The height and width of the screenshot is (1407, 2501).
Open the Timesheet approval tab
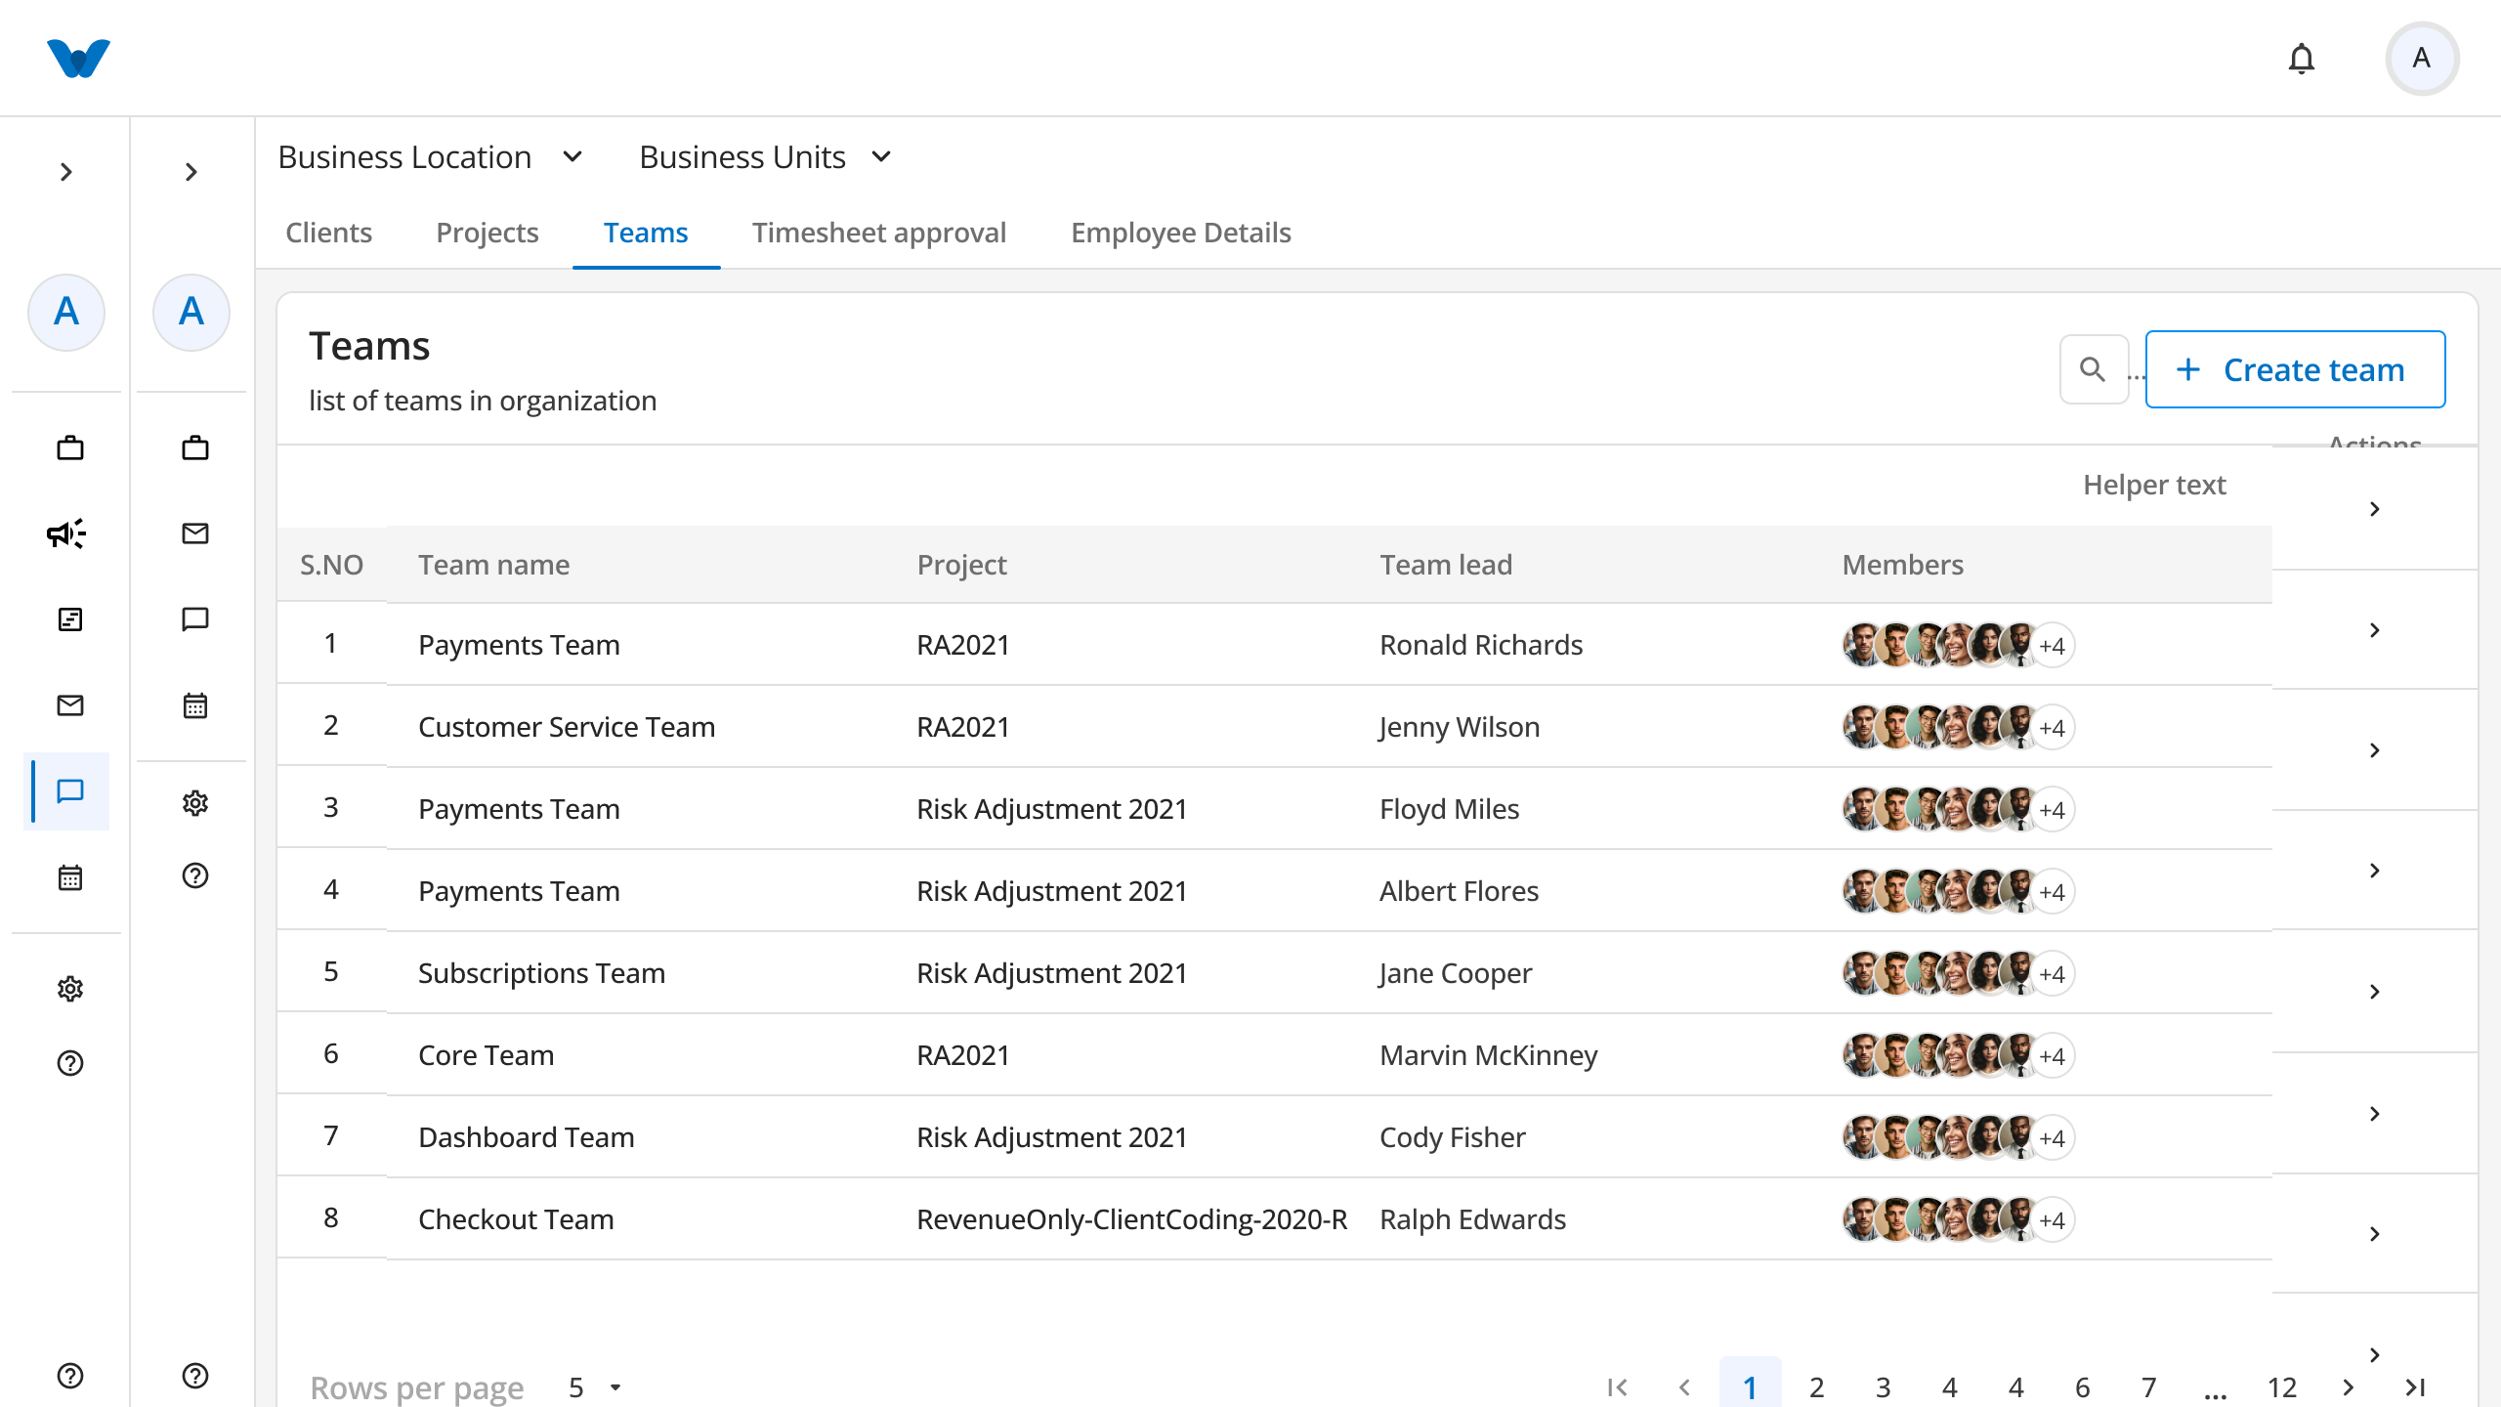pos(879,233)
